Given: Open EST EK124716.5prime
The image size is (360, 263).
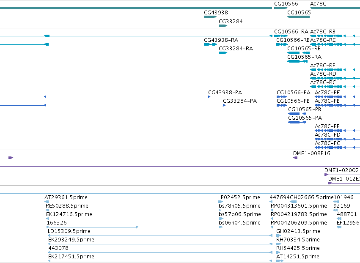Looking at the screenshot, I should 69,214.
